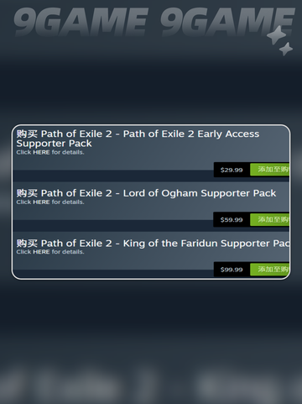Image resolution: width=302 pixels, height=404 pixels.
Task: Click the large sparkle star icon
Action: (x=276, y=35)
